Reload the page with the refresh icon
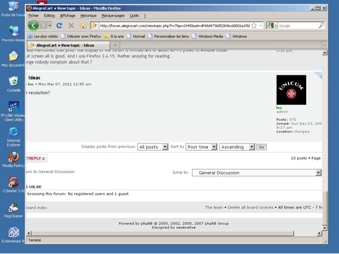 (x=59, y=26)
